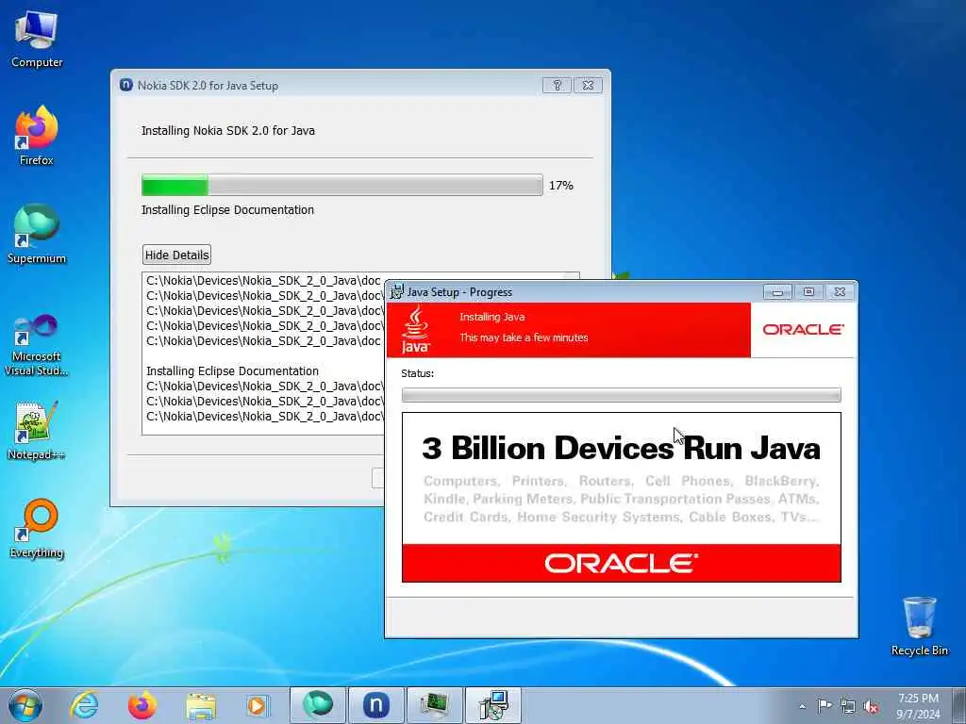This screenshot has height=724, width=966.
Task: Click the Java Setup status progress bar
Action: (x=621, y=395)
